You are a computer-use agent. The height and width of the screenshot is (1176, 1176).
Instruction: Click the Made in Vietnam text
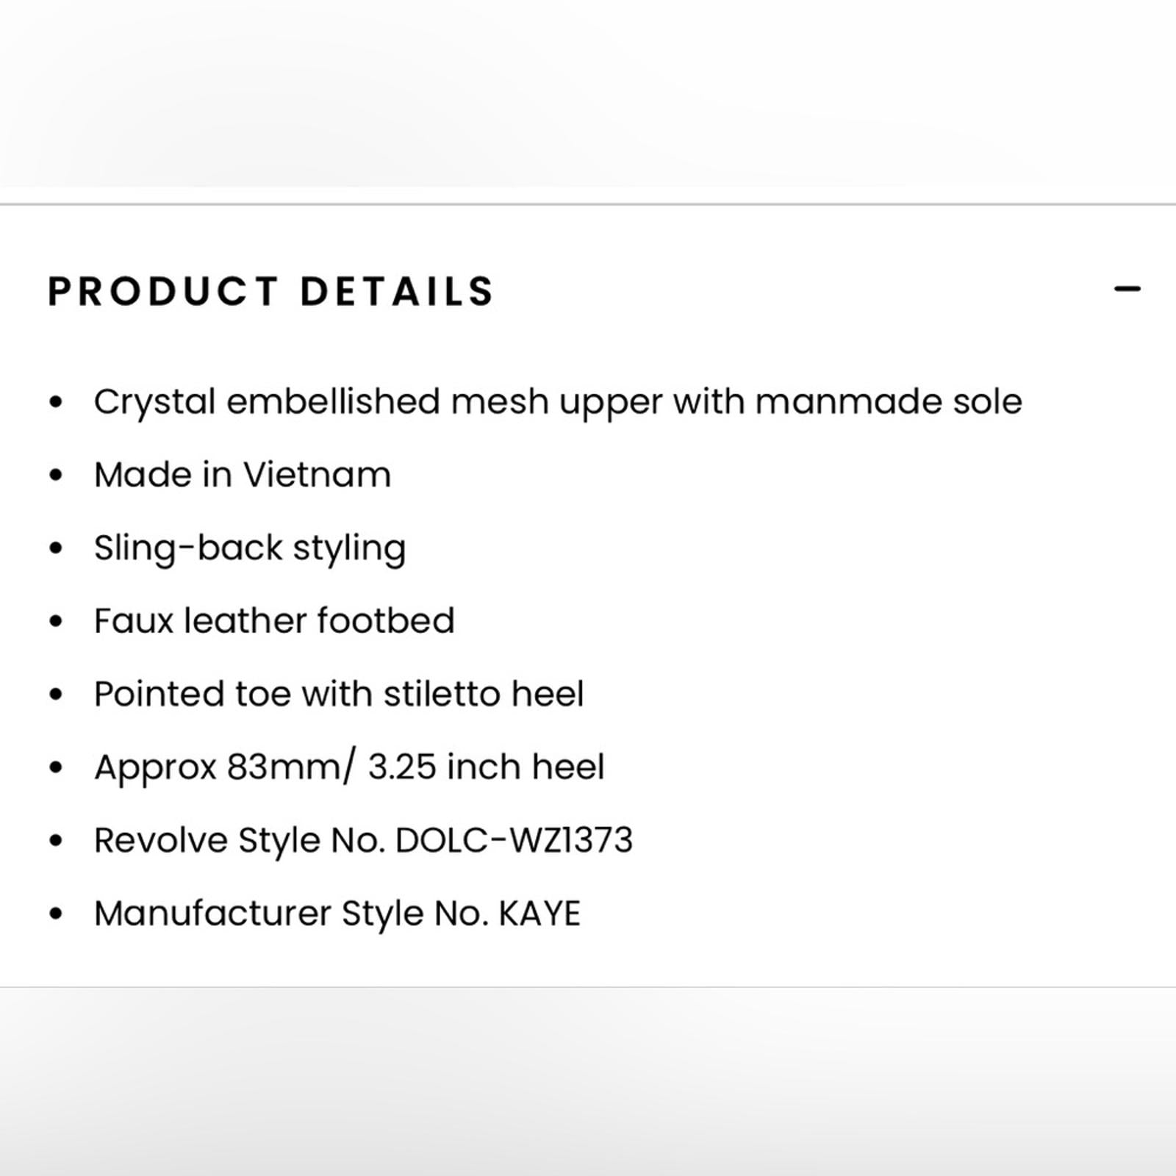tap(243, 474)
